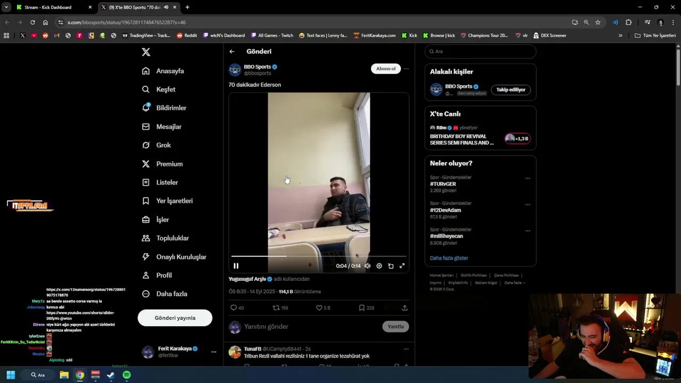Open a new browser tab
This screenshot has width=681, height=383.
(187, 7)
